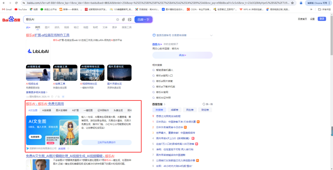Select the AI换背景 result tab
Screen dimensions: 333x170
(x=47, y=110)
